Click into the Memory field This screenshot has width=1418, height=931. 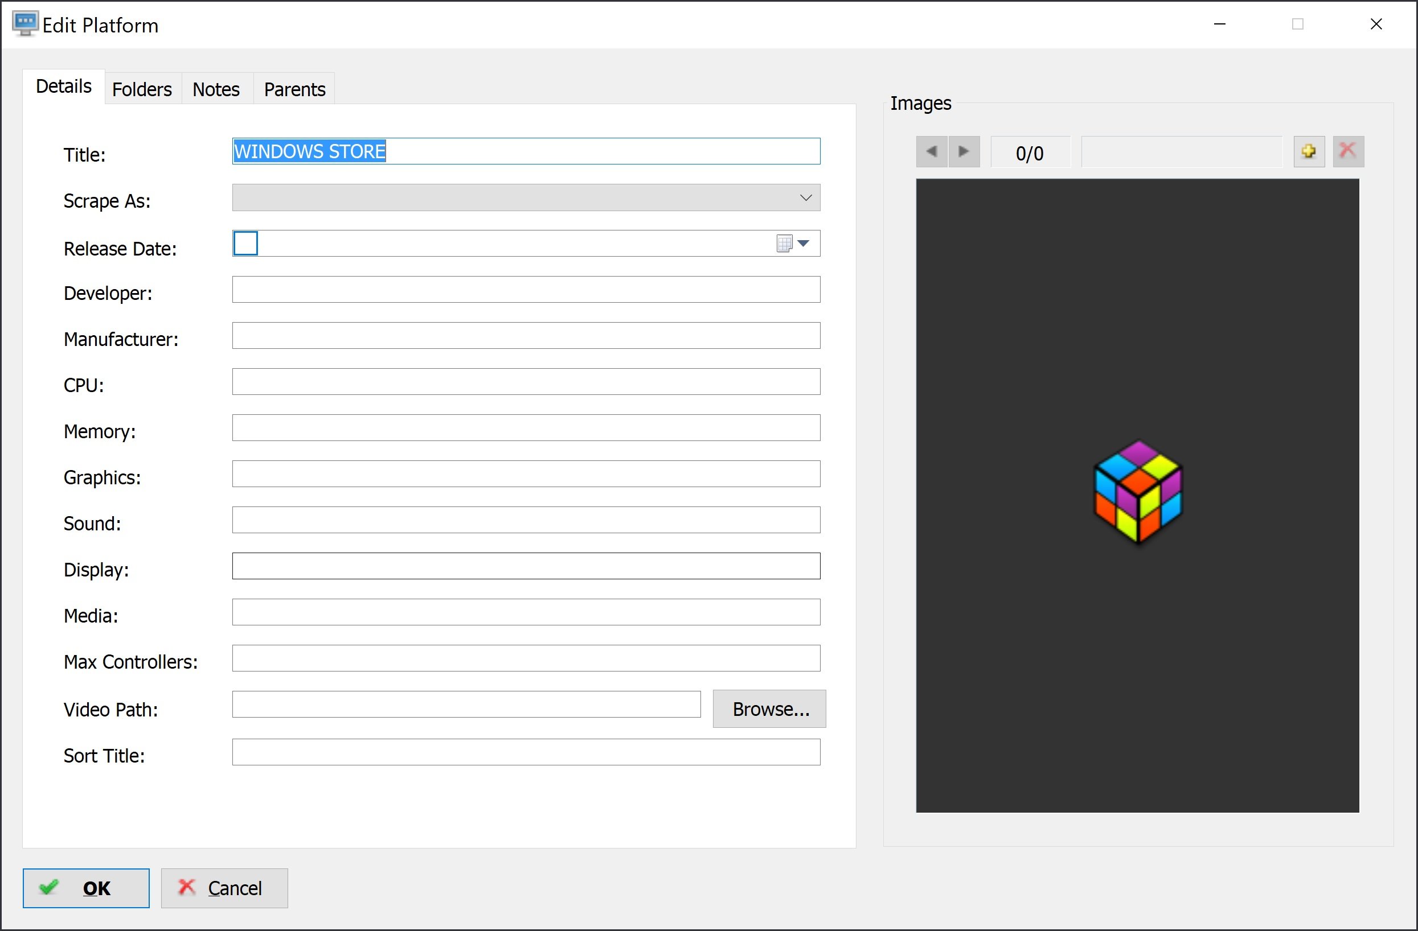tap(526, 428)
